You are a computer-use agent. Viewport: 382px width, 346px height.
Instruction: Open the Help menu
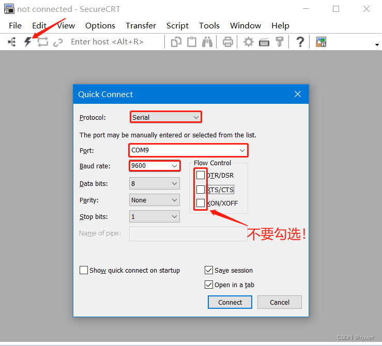coord(280,25)
